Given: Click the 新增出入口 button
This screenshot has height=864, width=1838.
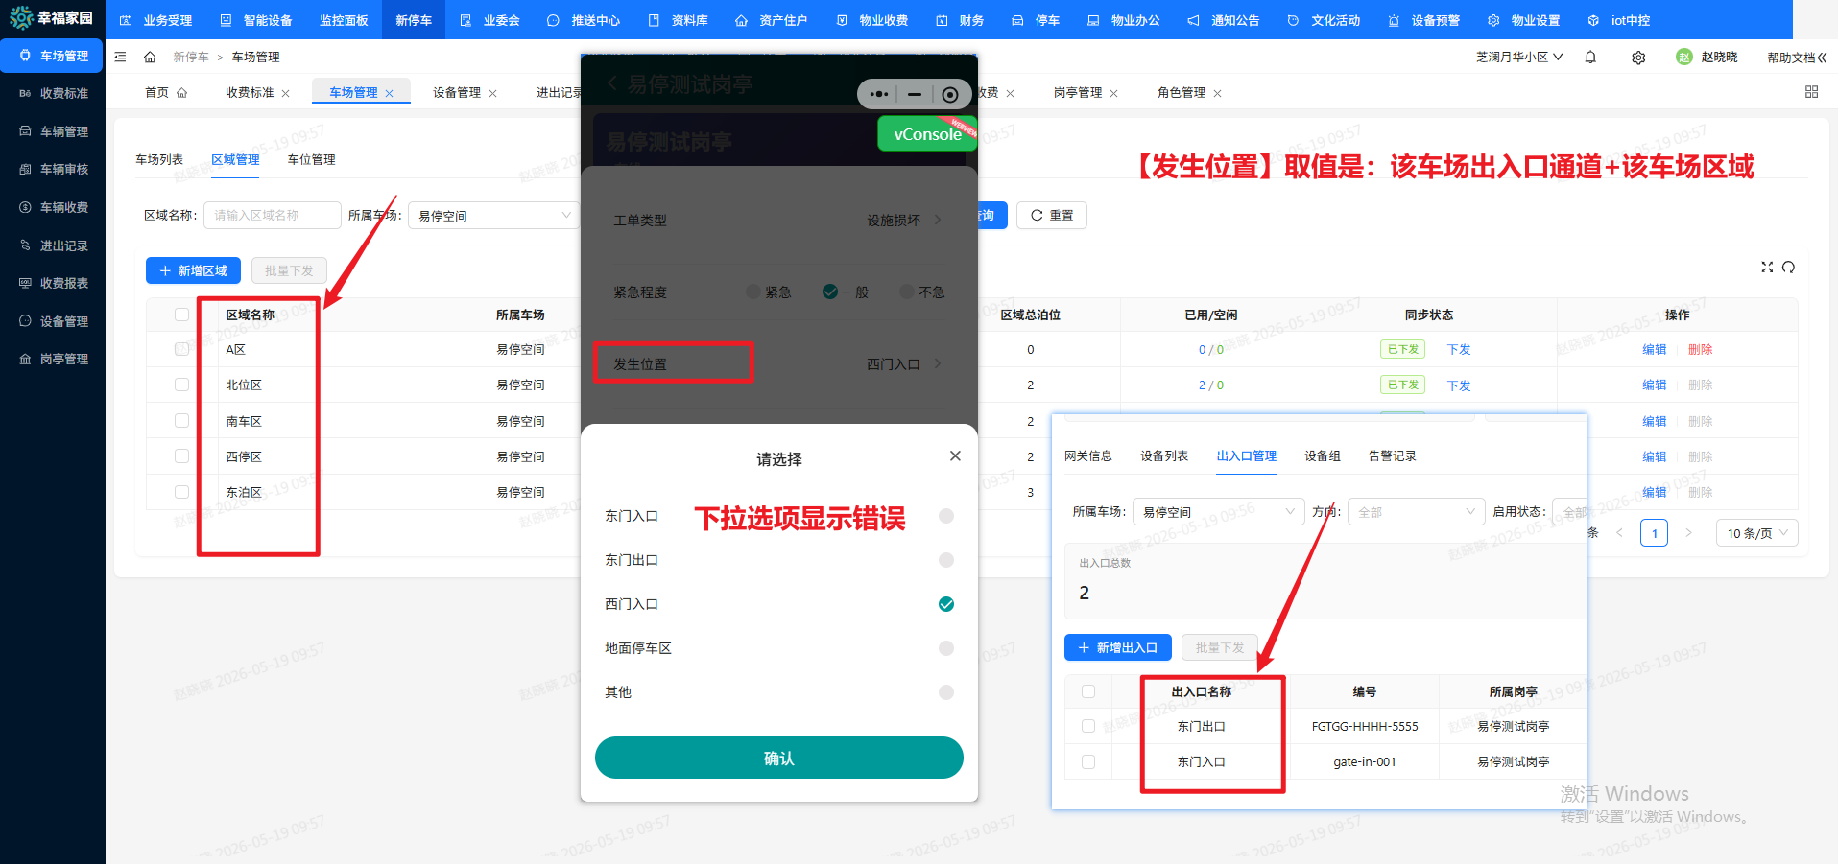Looking at the screenshot, I should (1117, 647).
